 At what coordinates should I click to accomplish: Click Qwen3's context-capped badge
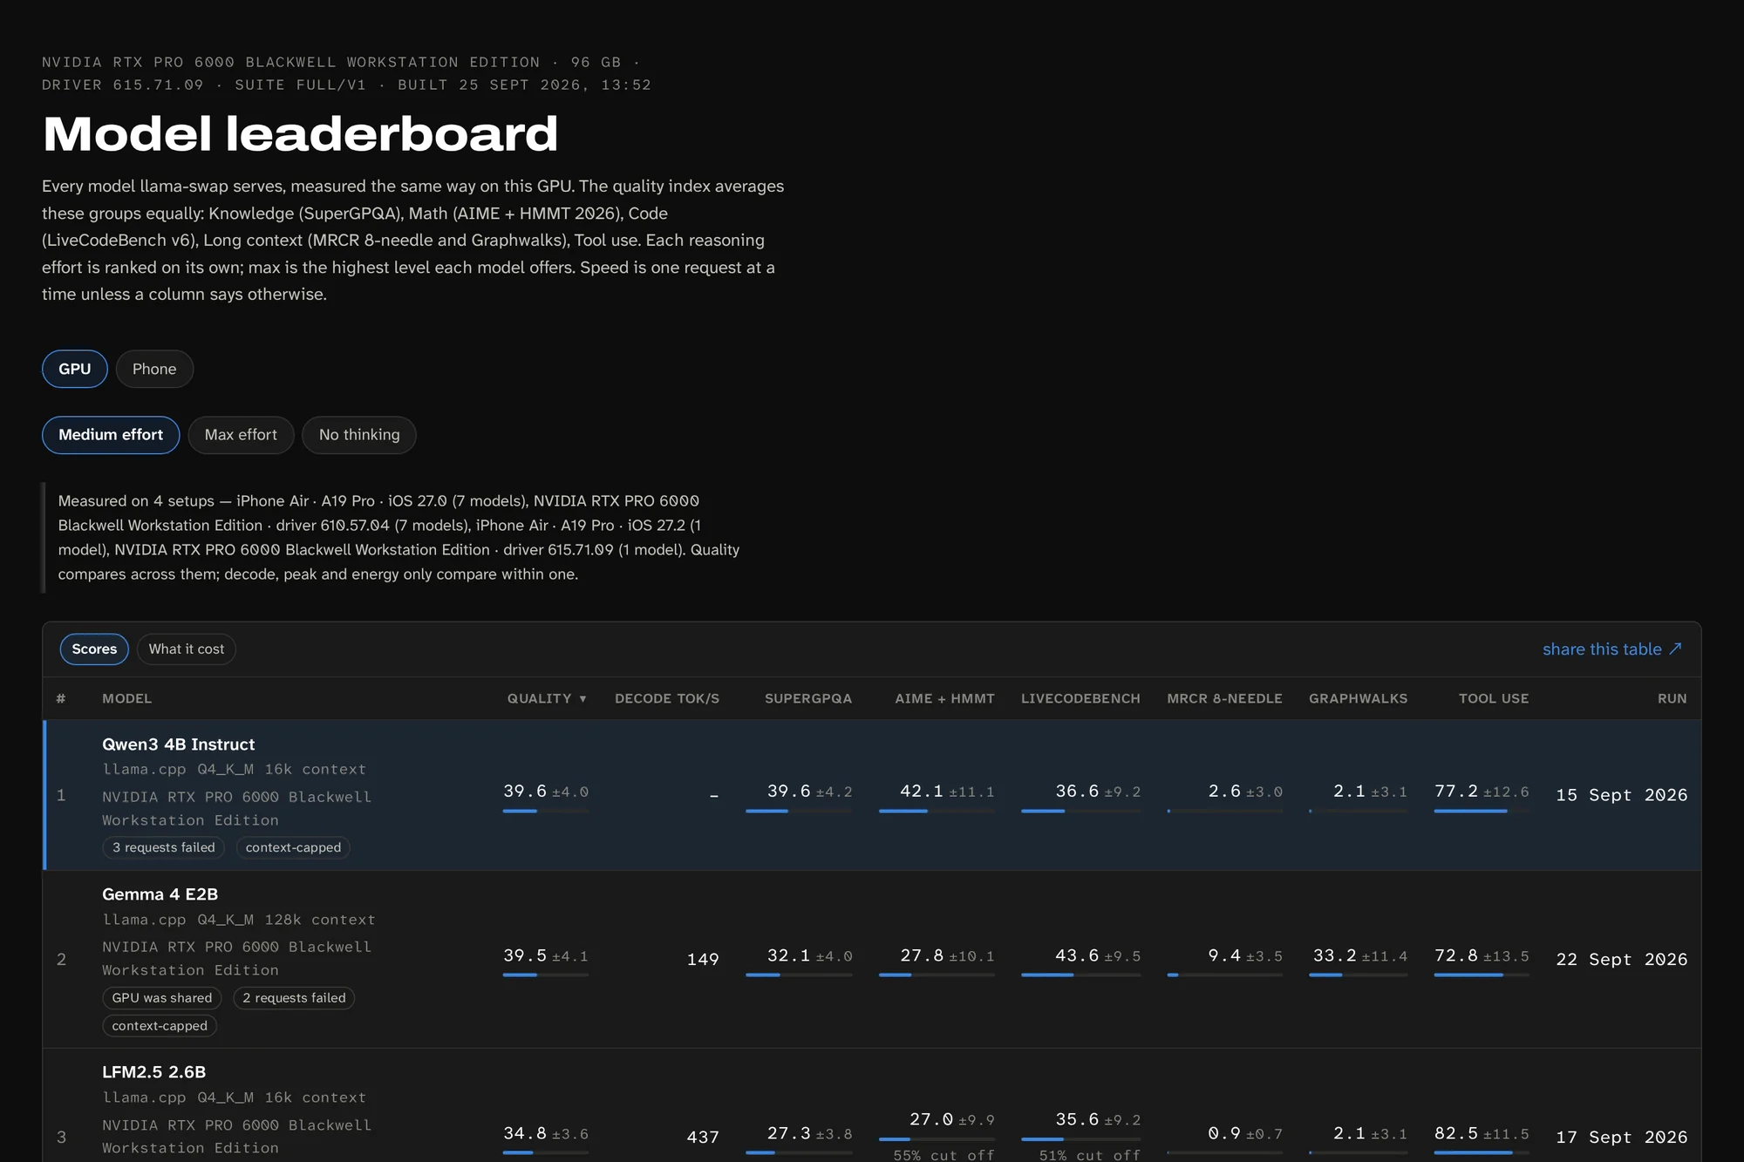(x=293, y=847)
